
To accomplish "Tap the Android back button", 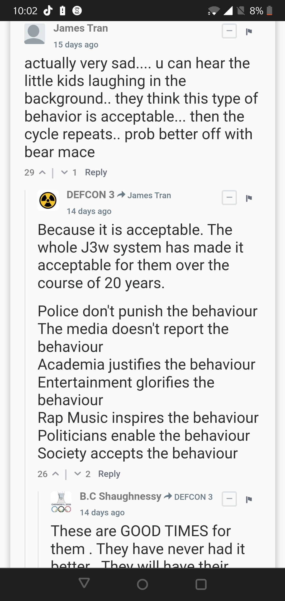I will (x=84, y=583).
